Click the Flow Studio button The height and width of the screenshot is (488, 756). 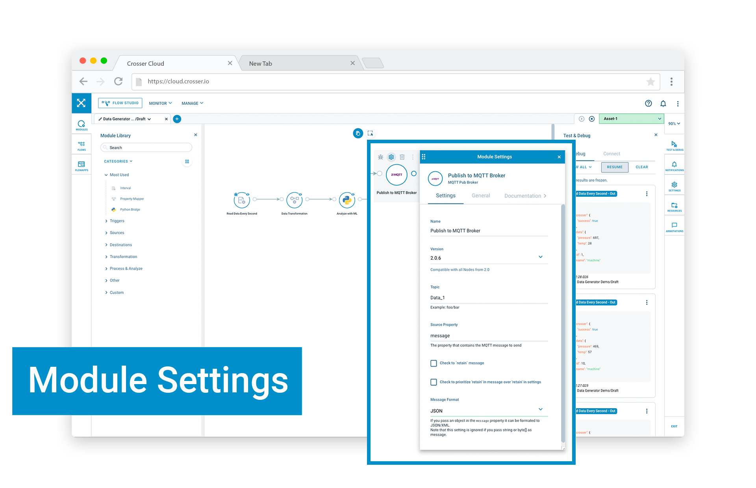point(120,103)
